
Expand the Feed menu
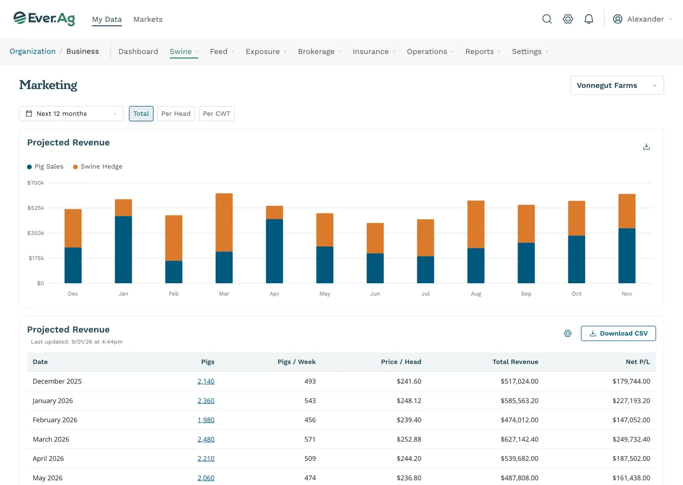(x=222, y=51)
